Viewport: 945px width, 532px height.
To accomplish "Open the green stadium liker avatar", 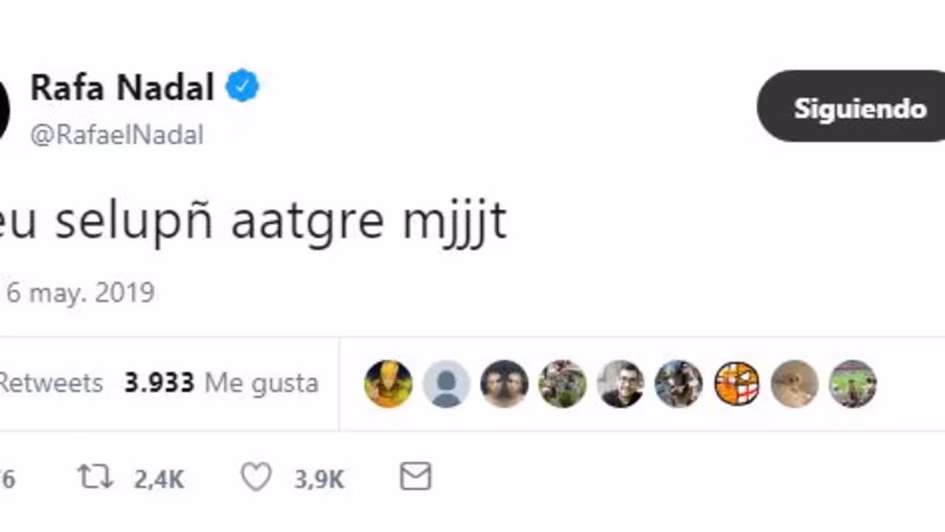I will tap(853, 384).
